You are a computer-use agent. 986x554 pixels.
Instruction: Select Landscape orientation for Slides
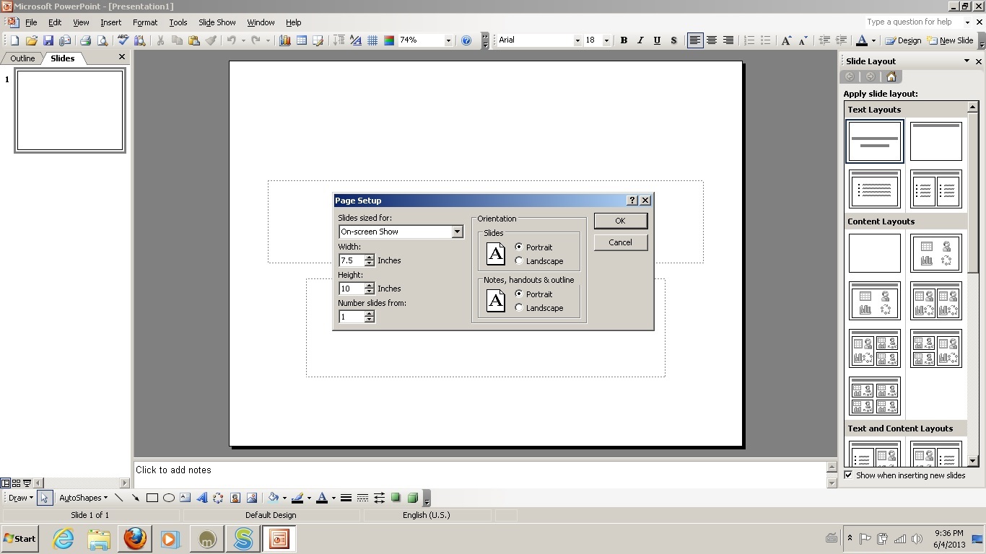pos(519,260)
